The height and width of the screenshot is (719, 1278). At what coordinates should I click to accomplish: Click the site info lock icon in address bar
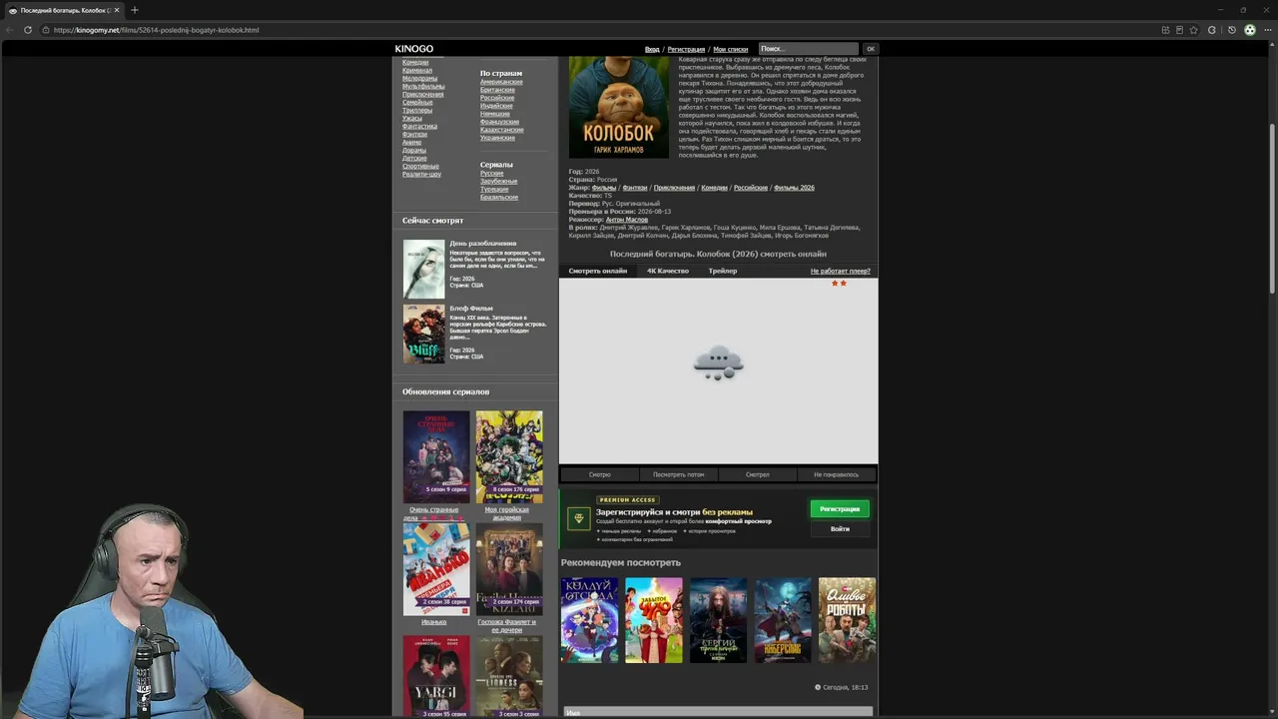pyautogui.click(x=46, y=30)
